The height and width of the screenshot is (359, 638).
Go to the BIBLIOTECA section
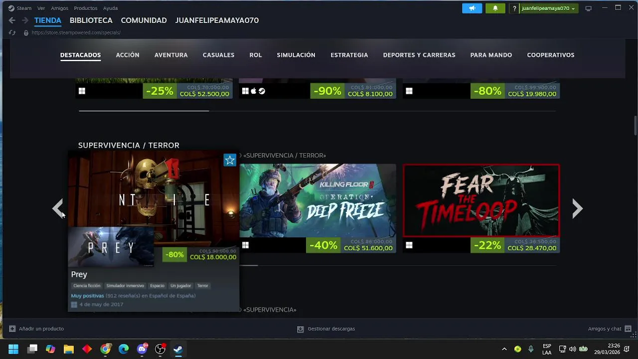point(91,20)
